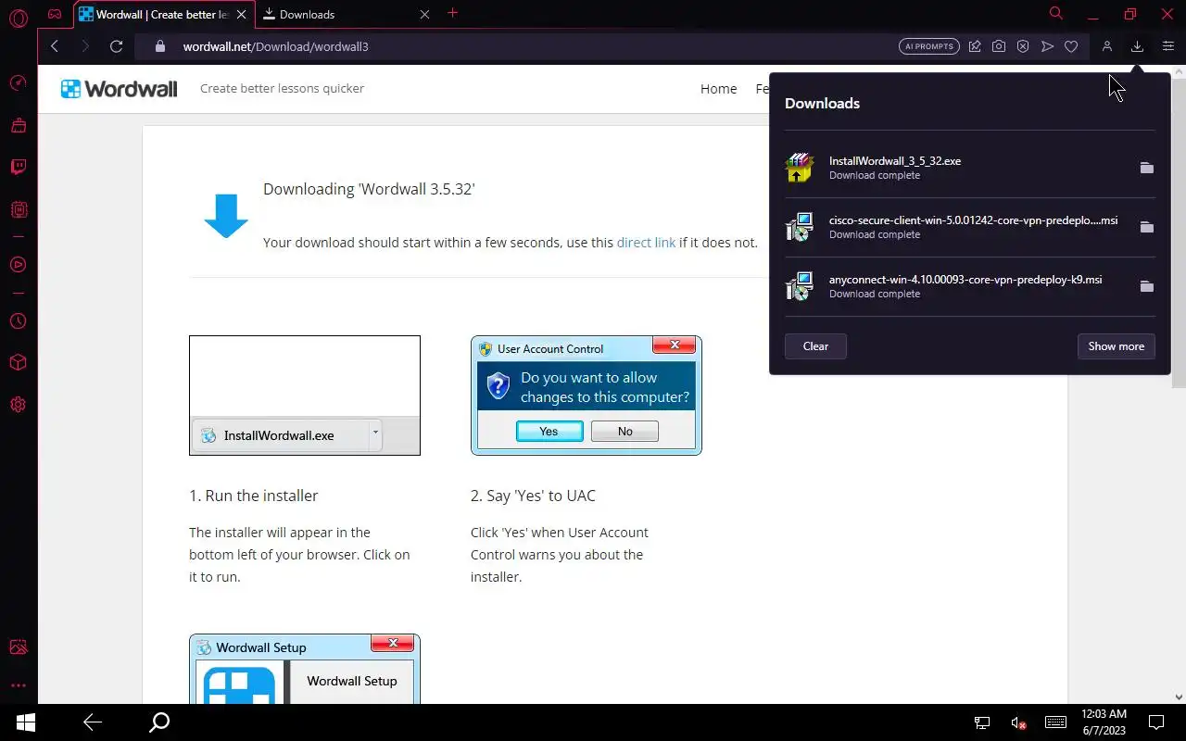Click Show more in Downloads panel
This screenshot has width=1186, height=741.
pyautogui.click(x=1116, y=346)
